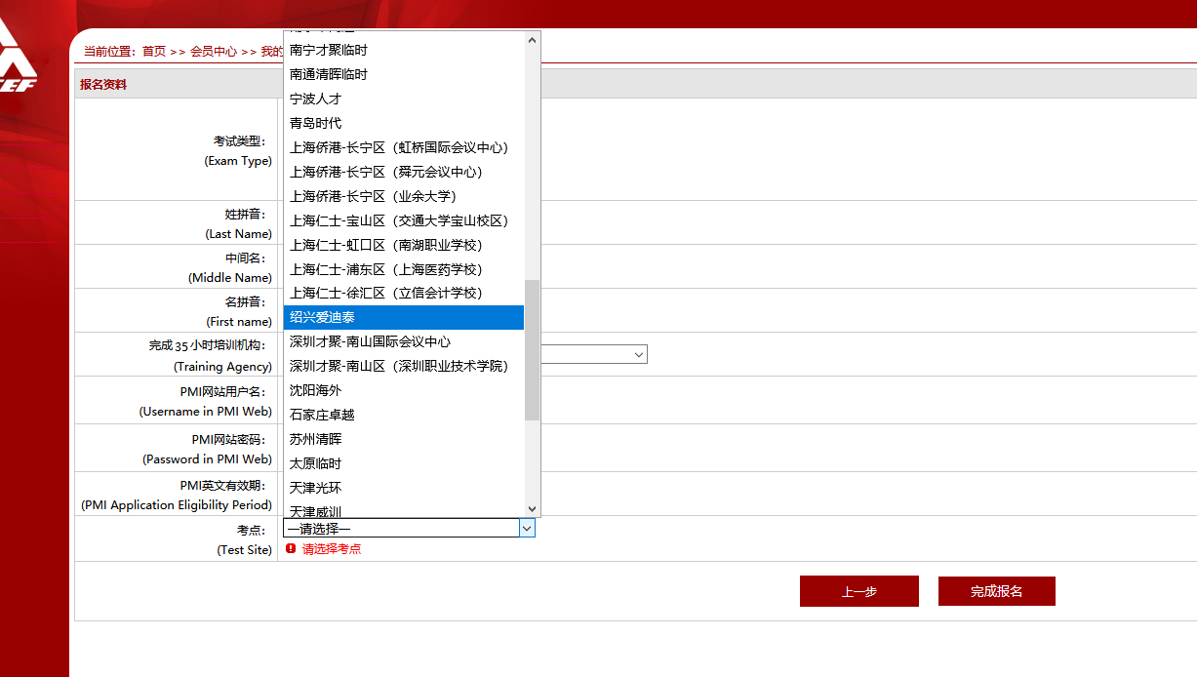
Task: Select 上海侨港-长宁区（业余大学）
Action: point(403,196)
